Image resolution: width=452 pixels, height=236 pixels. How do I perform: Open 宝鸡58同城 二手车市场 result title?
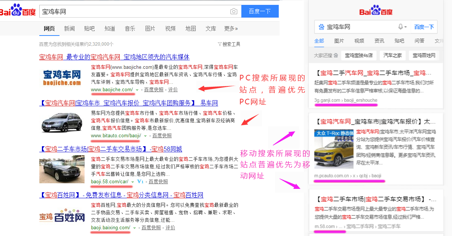[111, 149]
